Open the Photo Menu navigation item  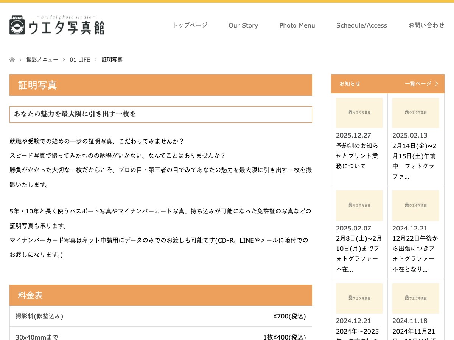click(297, 25)
